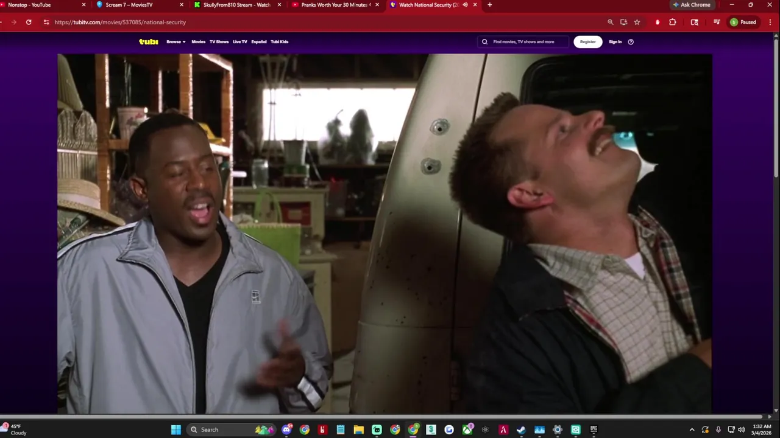Open Steam from the taskbar
This screenshot has width=780, height=438.
pos(521,430)
